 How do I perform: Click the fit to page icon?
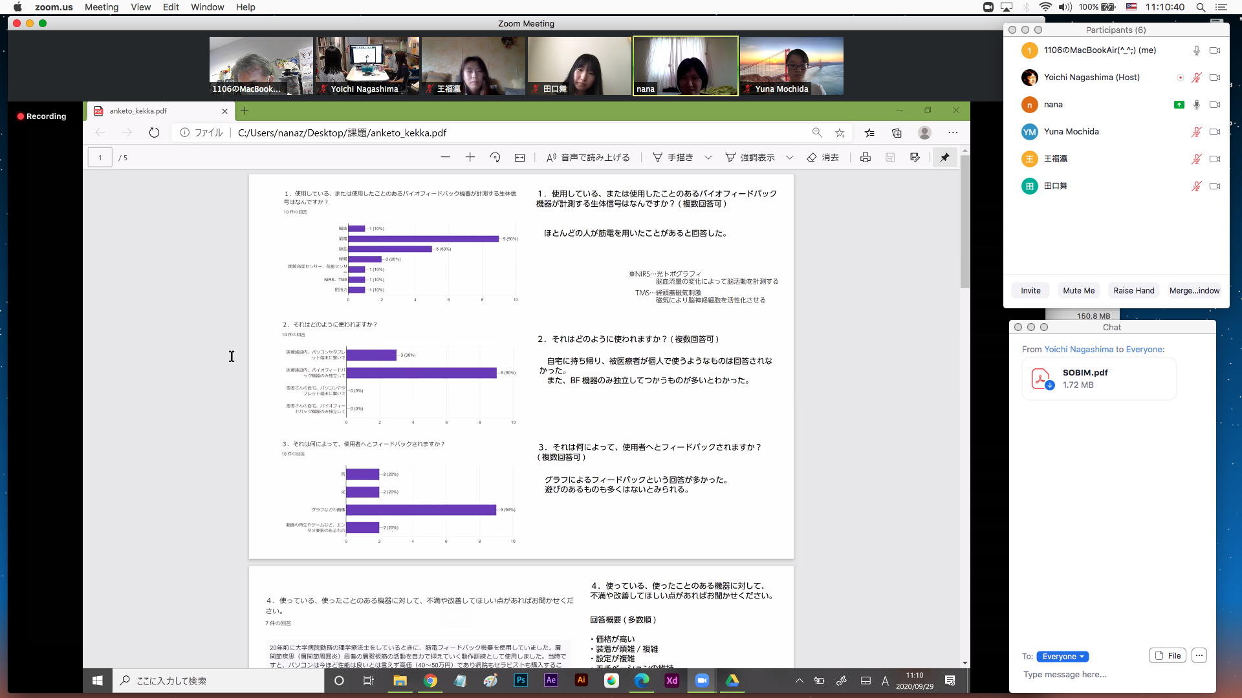coord(519,158)
